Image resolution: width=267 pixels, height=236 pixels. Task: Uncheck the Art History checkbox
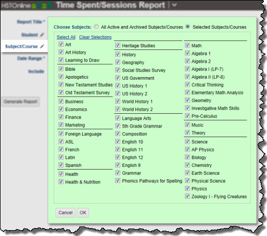[x=61, y=52]
